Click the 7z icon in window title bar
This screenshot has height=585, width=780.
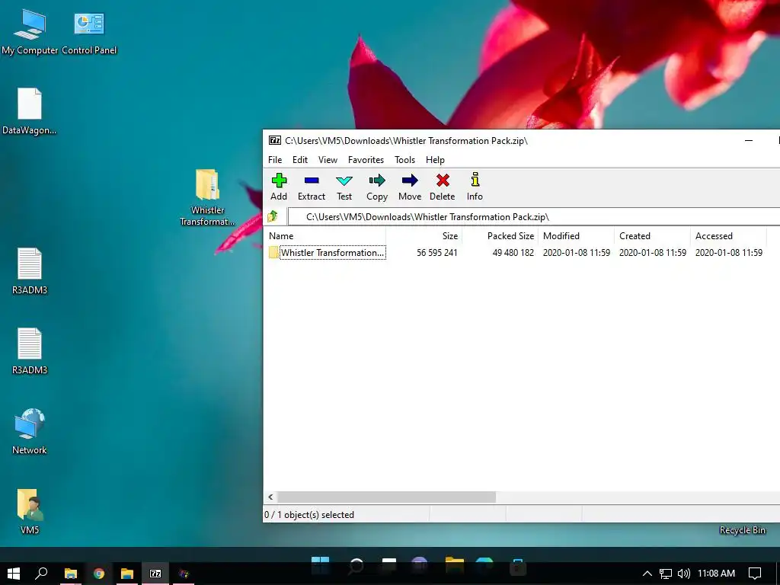click(x=274, y=140)
